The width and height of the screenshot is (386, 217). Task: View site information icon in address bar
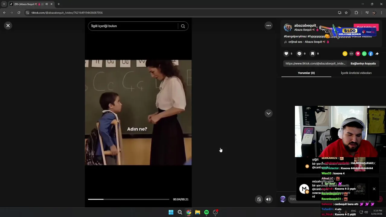coord(27,13)
